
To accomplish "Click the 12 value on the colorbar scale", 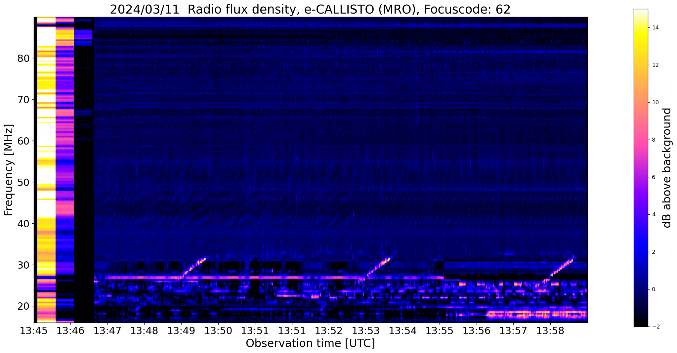I will pos(655,65).
